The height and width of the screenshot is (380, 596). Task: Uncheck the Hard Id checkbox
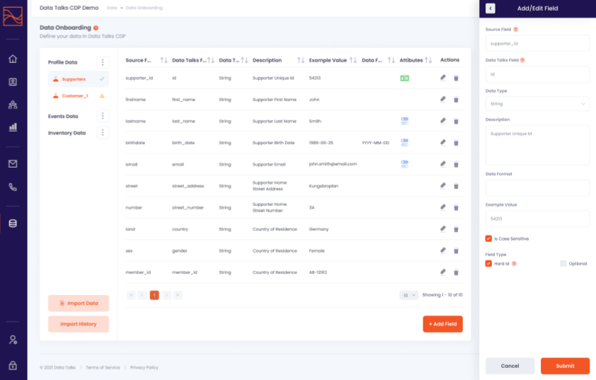pyautogui.click(x=488, y=264)
